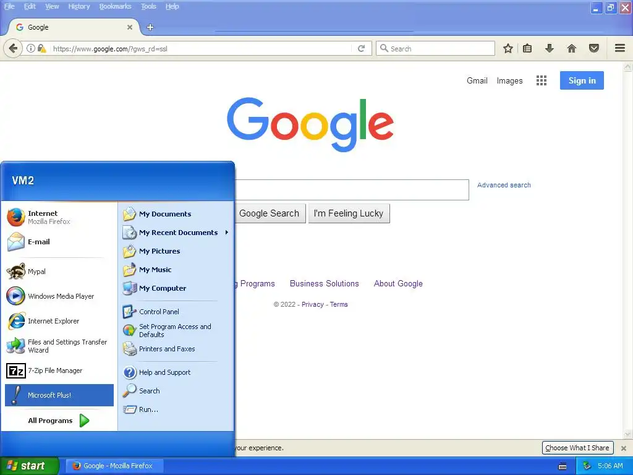Click the blue Sign in button
Viewport: 633px width, 475px height.
click(582, 80)
